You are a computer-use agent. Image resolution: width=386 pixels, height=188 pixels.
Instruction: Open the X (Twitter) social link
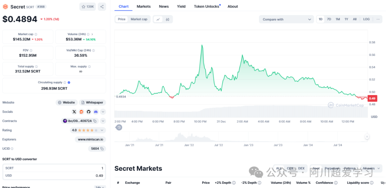tap(74, 112)
